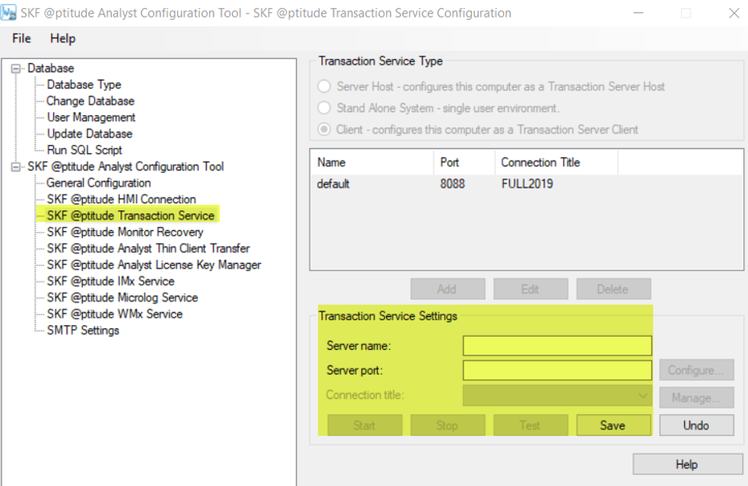Open the Help menu

[x=62, y=38]
